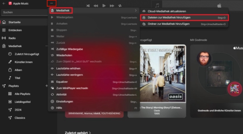The height and width of the screenshot is (134, 243).
Task: Choose Lautstärke verringern
Action: 94,75
